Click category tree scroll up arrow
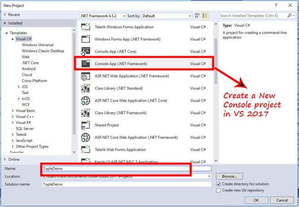The image size is (299, 207). click(x=74, y=30)
